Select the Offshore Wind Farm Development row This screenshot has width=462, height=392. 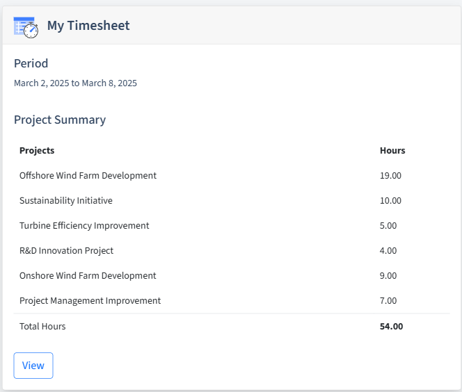(x=232, y=175)
